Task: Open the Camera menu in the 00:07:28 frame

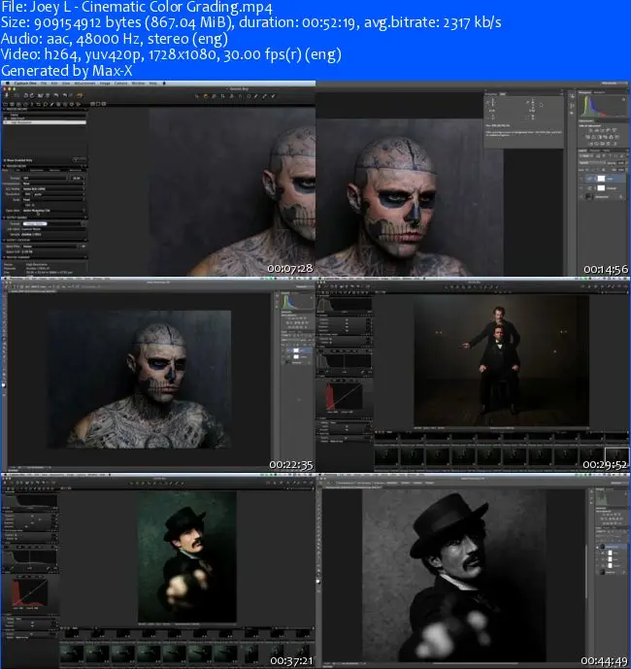Action: pyautogui.click(x=120, y=84)
